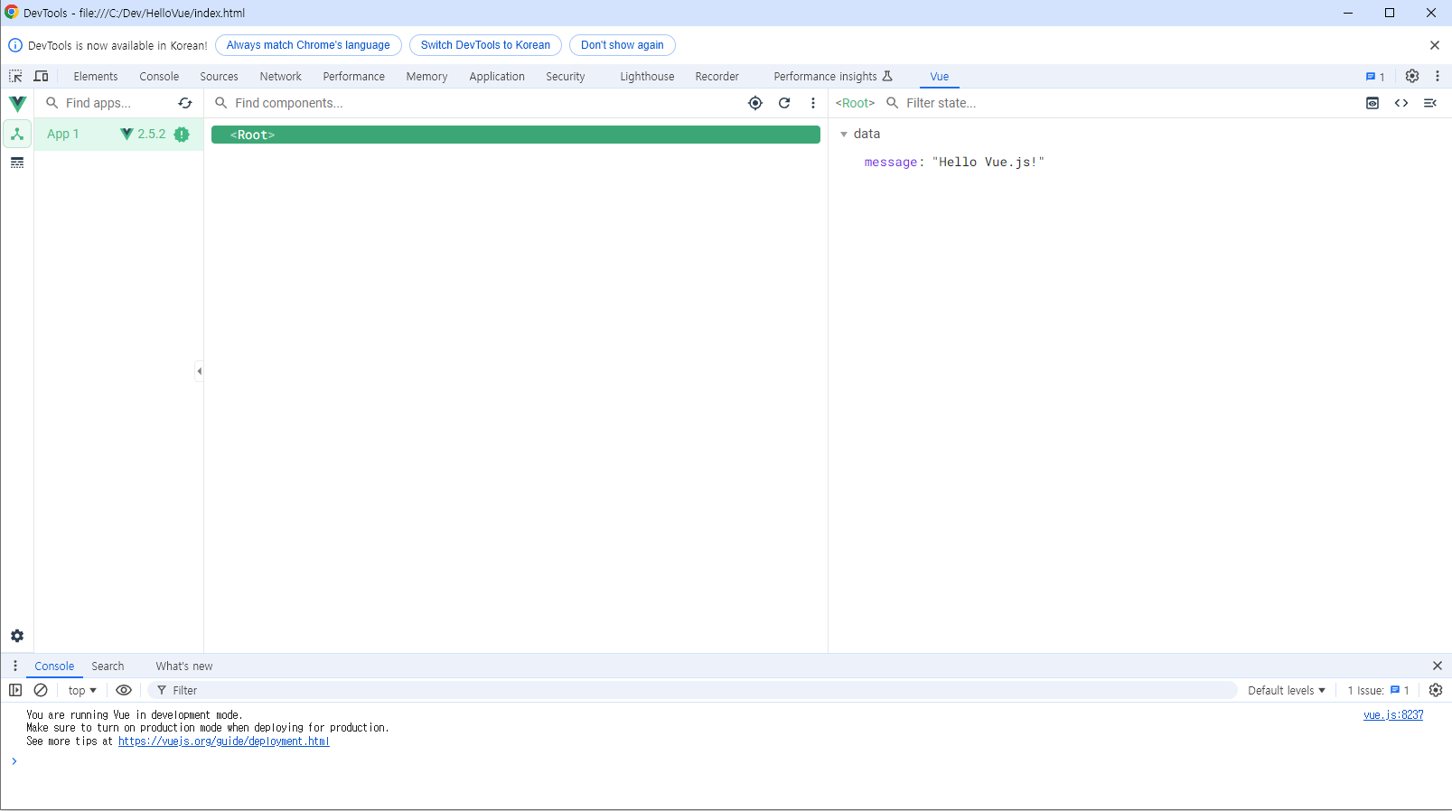This screenshot has height=811, width=1452.
Task: Select the Vue tab
Action: (940, 77)
